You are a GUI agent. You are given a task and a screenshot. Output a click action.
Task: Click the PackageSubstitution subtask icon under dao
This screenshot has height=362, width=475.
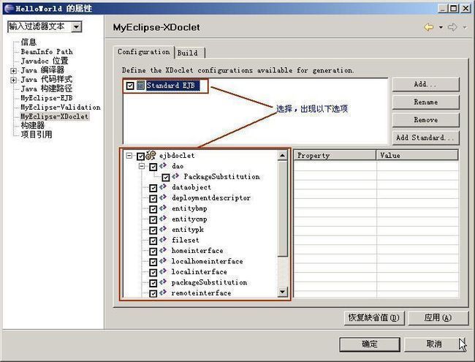[x=175, y=176]
